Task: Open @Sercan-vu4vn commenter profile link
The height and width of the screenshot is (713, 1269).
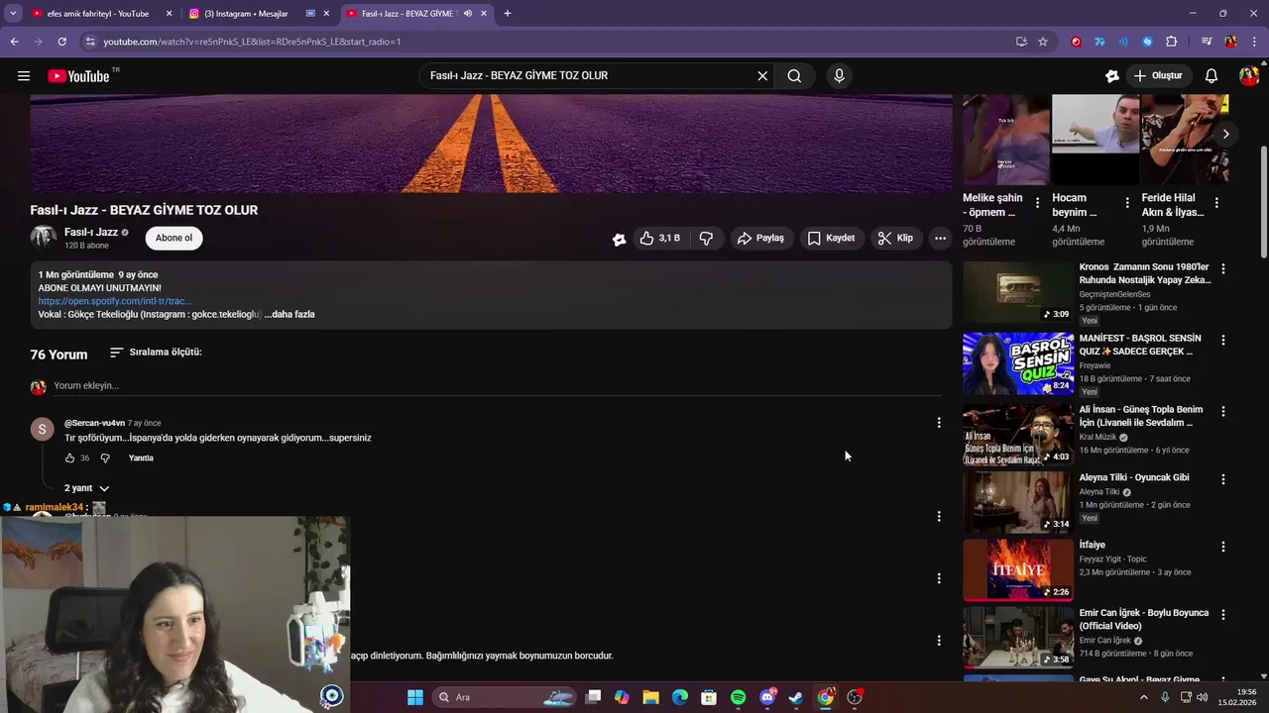Action: pyautogui.click(x=95, y=423)
